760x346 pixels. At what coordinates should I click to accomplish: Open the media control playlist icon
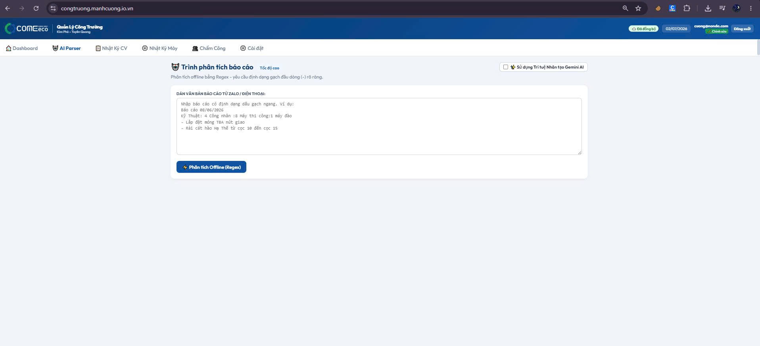(x=722, y=8)
